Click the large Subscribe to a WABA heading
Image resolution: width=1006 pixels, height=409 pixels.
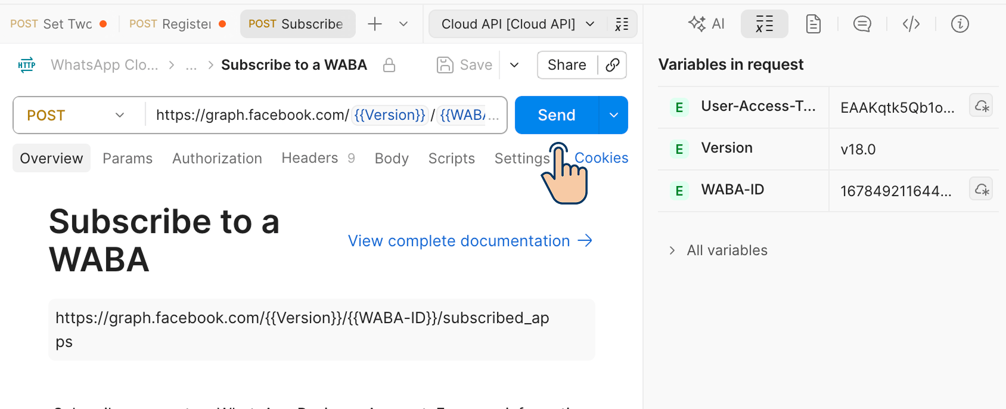click(164, 240)
